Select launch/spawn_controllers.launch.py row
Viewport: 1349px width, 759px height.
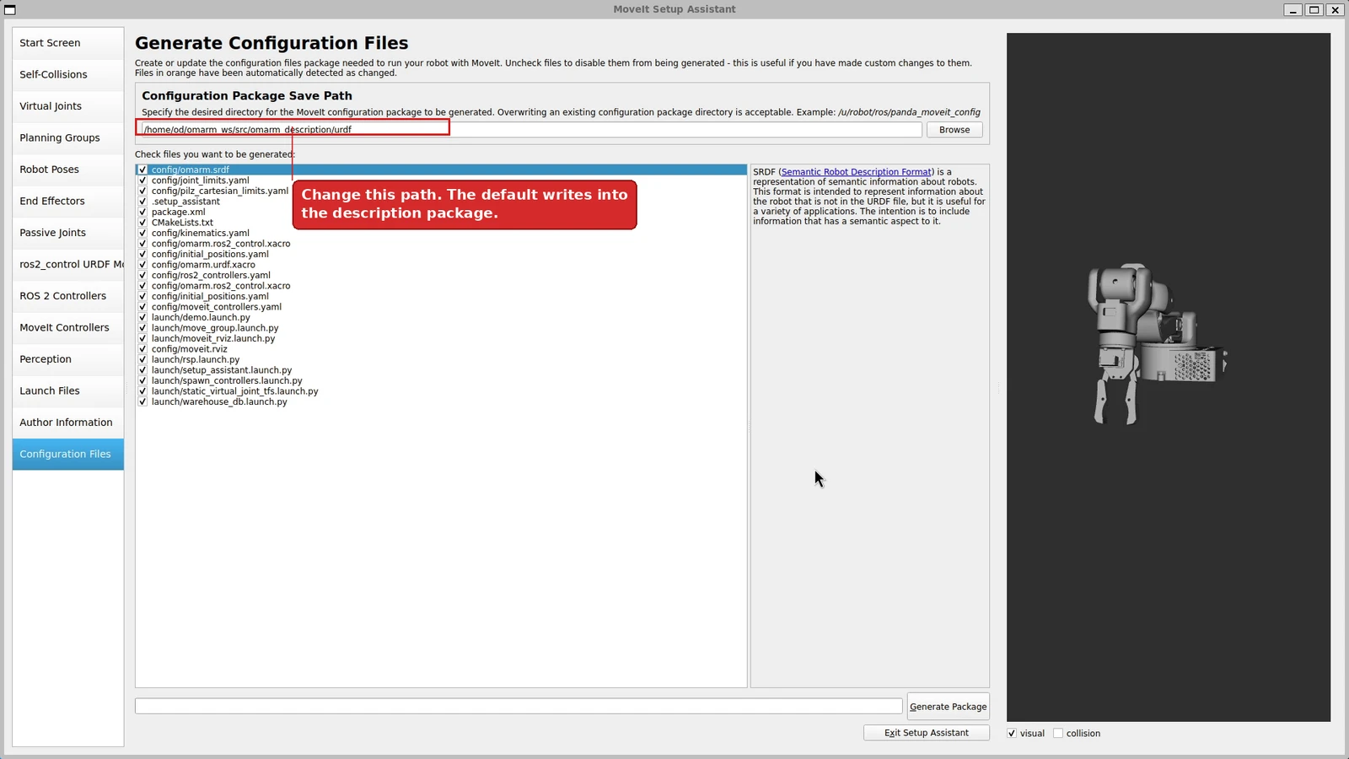point(441,380)
